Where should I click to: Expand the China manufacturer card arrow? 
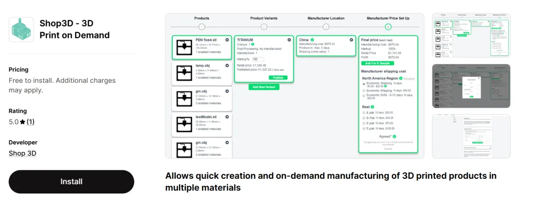351,40
